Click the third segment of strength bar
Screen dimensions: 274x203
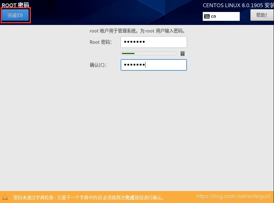[x=155, y=54]
